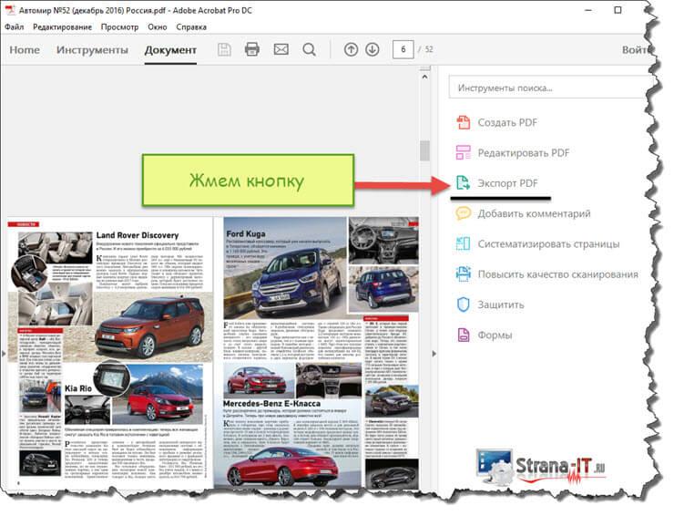
Task: Click the red Mercedes coupe photo at bottom
Action: pyautogui.click(x=282, y=466)
